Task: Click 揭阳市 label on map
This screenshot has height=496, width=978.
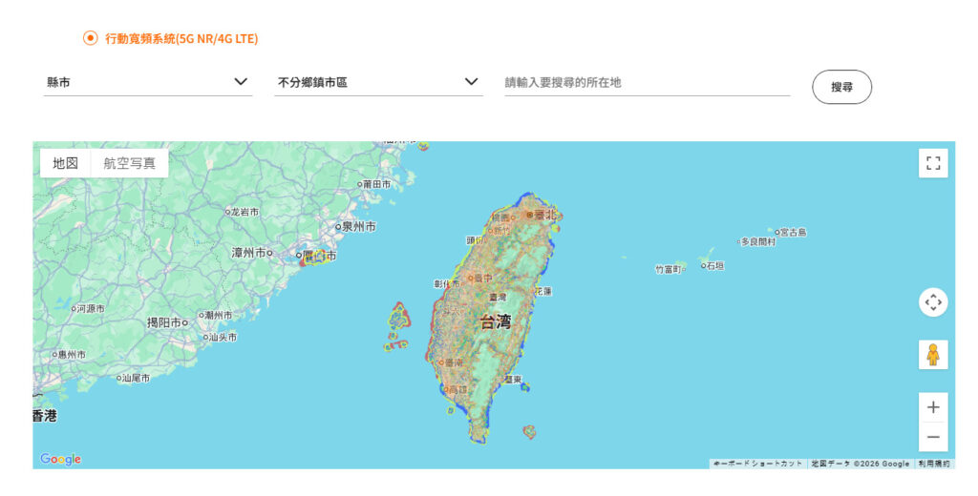Action: coord(164,322)
